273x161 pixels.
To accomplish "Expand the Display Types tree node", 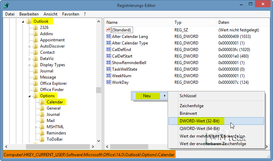I will [x=29, y=65].
